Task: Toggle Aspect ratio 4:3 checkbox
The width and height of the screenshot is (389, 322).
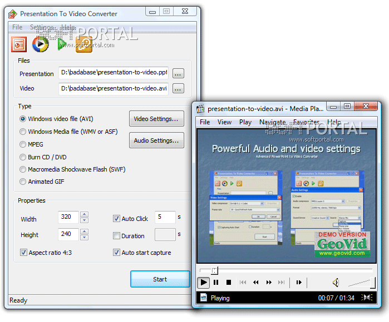Action: click(23, 253)
